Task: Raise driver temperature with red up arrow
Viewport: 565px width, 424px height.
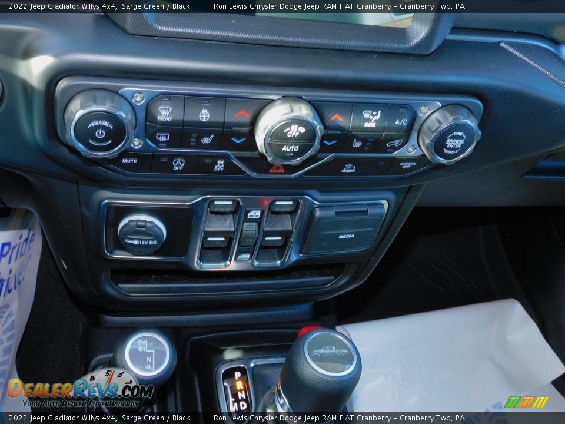Action: click(x=242, y=114)
